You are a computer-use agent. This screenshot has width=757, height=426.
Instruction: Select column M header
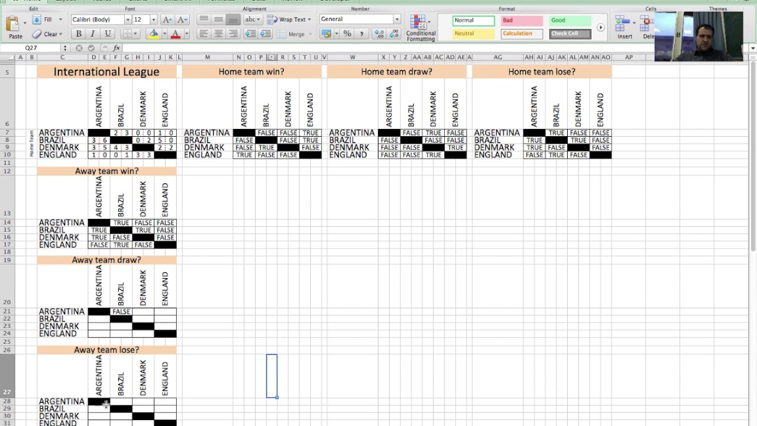208,57
